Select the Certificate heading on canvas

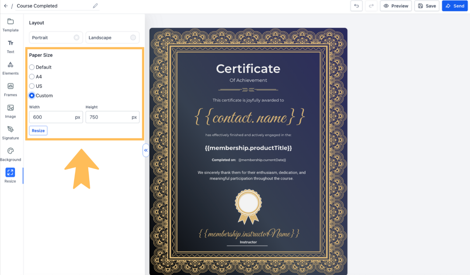click(248, 69)
